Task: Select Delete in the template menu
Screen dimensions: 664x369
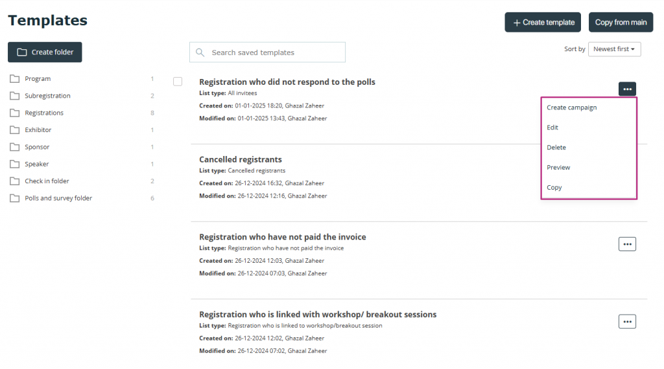Action: click(556, 147)
